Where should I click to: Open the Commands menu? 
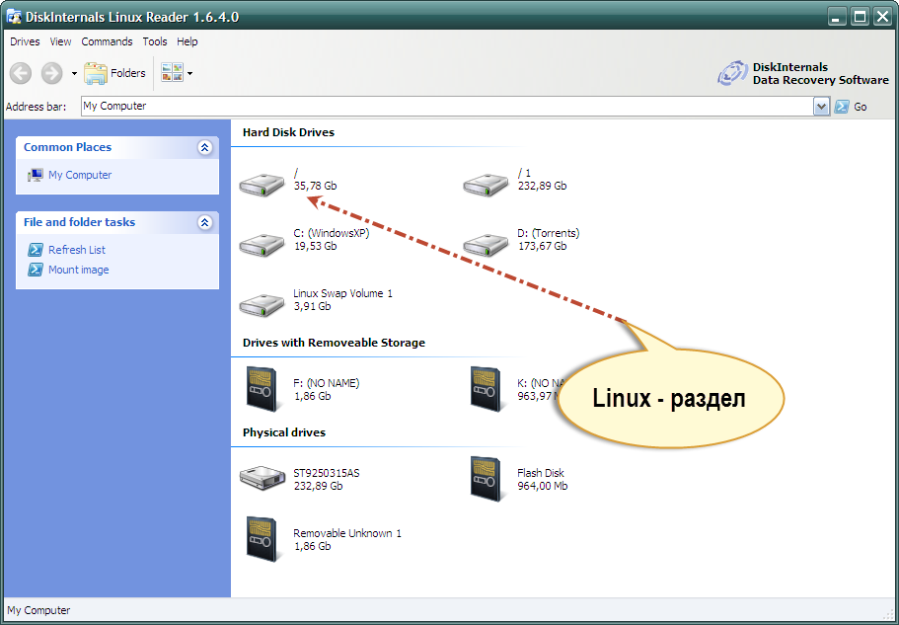pos(107,41)
